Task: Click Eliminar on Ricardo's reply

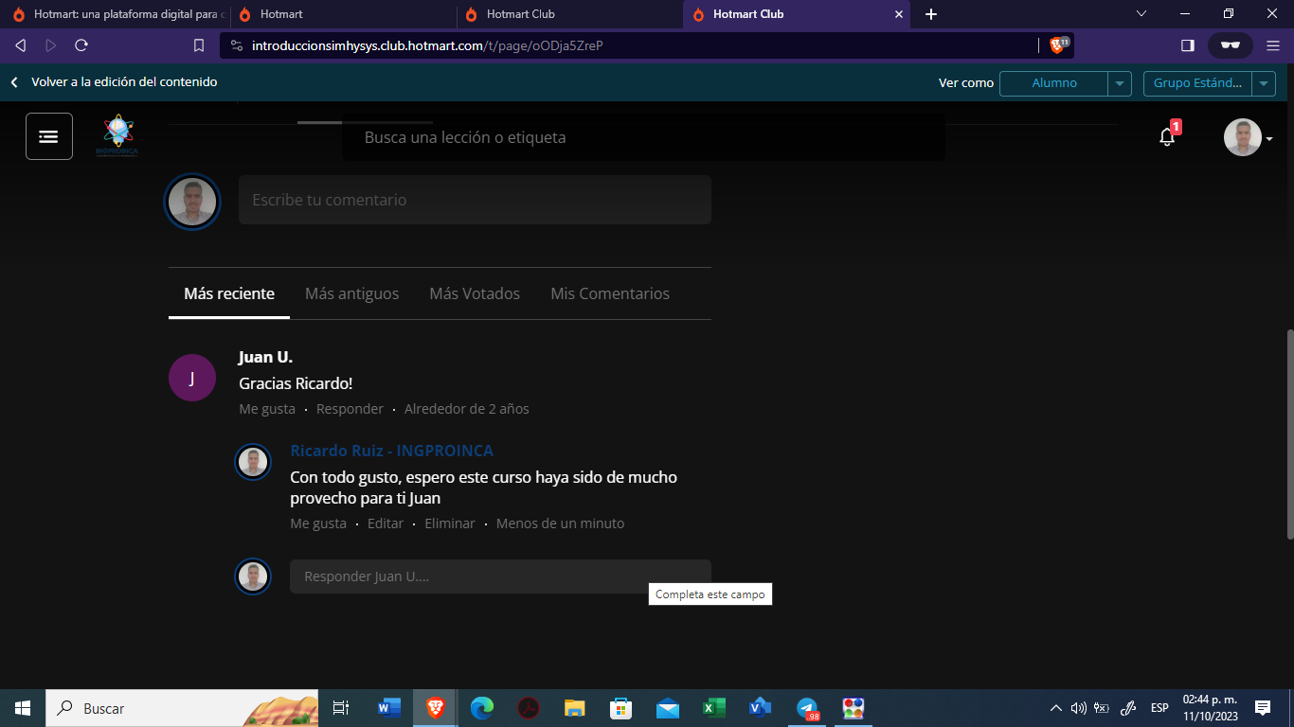Action: click(x=450, y=523)
